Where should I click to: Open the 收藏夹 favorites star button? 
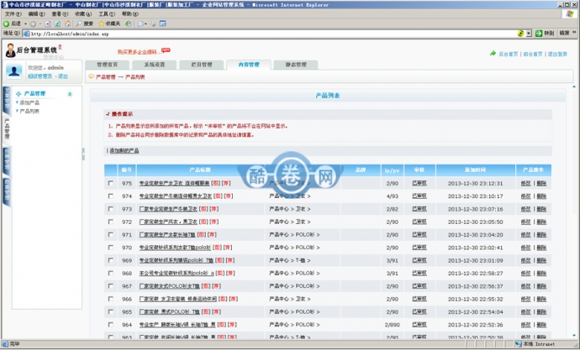109,24
